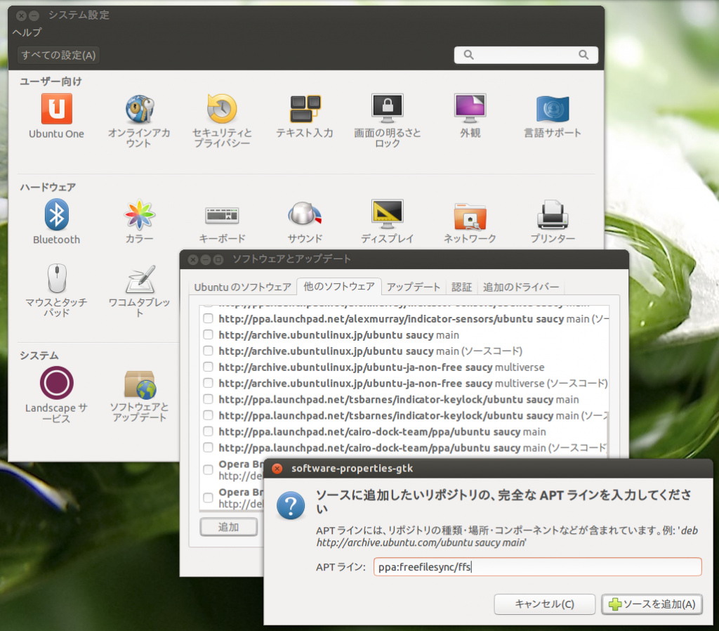Enable ubuntu-ja-non-free saucy multiverse binary source

[x=208, y=367]
